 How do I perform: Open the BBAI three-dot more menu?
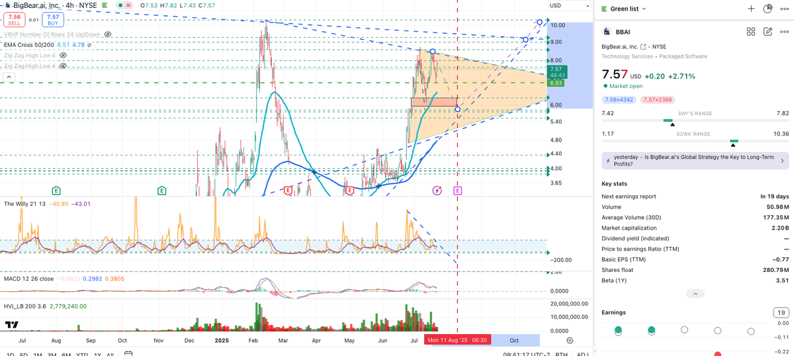[785, 31]
